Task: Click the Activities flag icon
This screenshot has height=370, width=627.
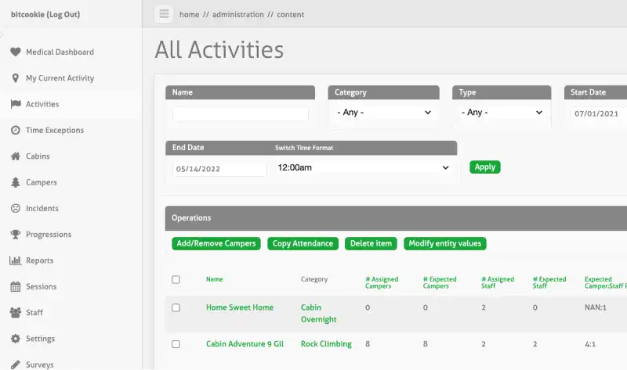Action: click(x=16, y=104)
